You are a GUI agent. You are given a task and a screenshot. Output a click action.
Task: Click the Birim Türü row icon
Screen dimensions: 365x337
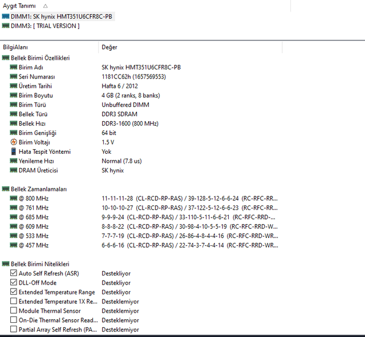click(x=14, y=105)
